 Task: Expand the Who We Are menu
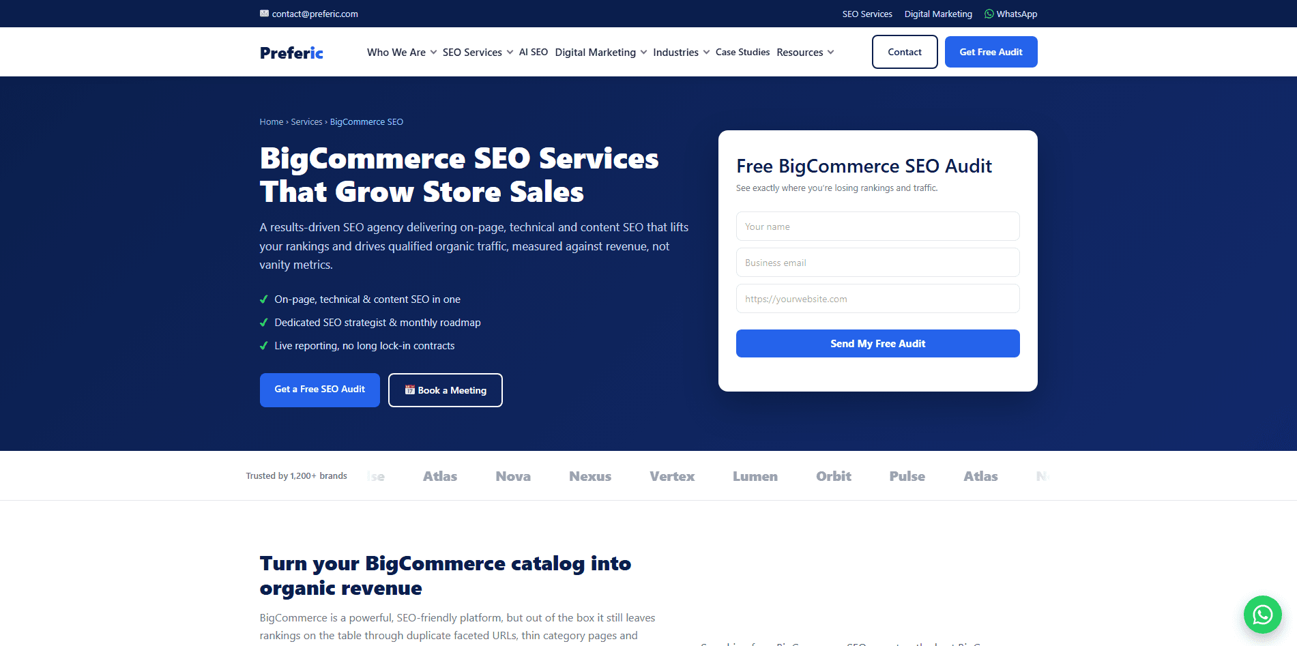(402, 53)
